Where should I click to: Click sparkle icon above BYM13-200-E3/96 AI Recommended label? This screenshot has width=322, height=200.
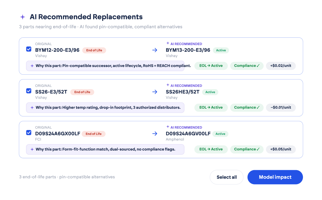pos(168,43)
